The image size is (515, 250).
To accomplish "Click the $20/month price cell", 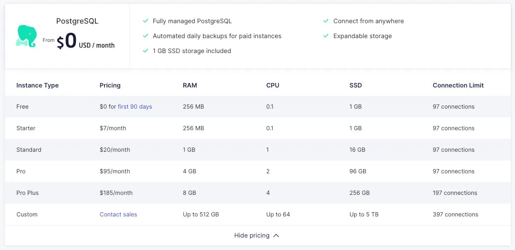I will [x=115, y=150].
